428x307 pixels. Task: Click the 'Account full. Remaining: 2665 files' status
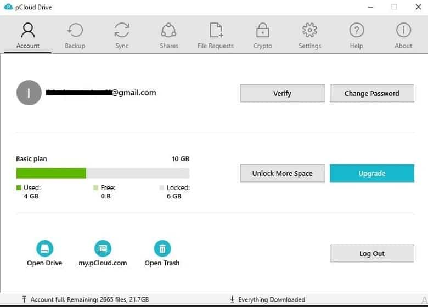pyautogui.click(x=89, y=299)
